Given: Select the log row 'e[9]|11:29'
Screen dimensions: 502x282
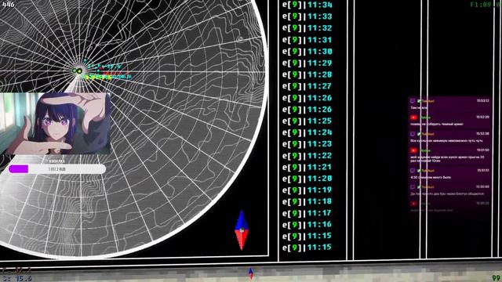Looking at the screenshot, I should [x=307, y=63].
